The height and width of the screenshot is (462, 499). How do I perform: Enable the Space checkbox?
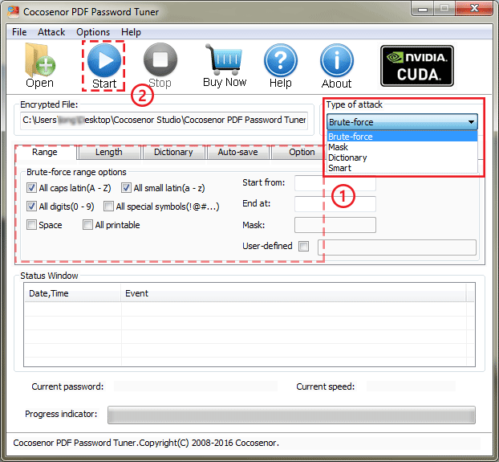(31, 225)
